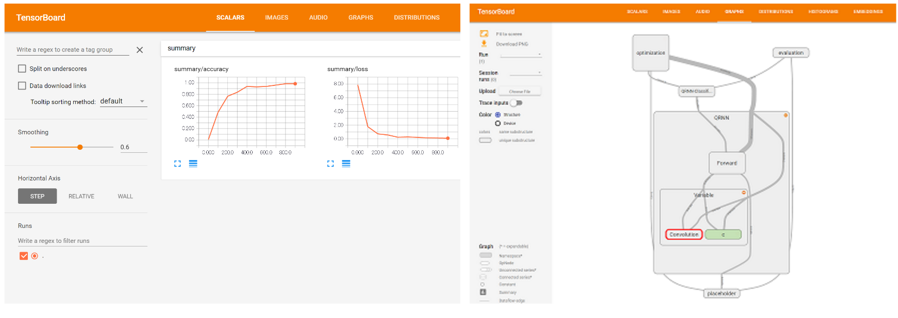Expand the summary/accuracy chart to full size
Viewport: 898px width, 318px height.
tap(177, 164)
